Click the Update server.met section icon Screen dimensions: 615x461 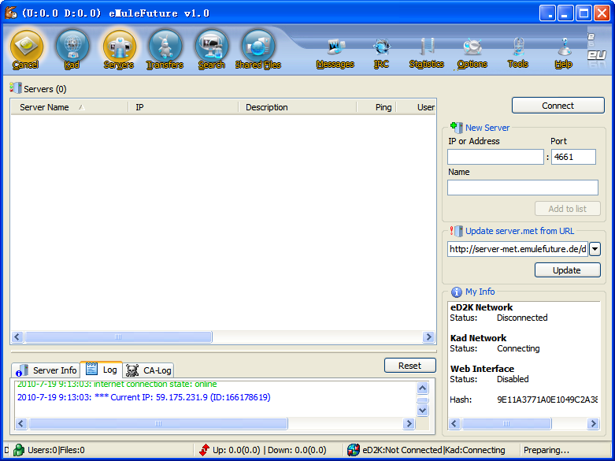click(456, 231)
